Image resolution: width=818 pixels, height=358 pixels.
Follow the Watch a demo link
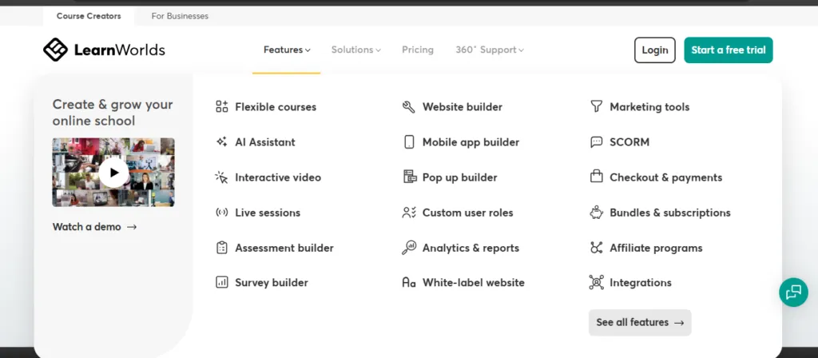[94, 227]
